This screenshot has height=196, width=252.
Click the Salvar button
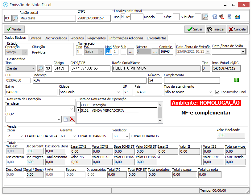[195, 29]
